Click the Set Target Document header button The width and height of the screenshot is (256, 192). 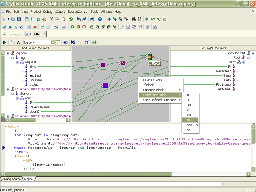[213, 48]
